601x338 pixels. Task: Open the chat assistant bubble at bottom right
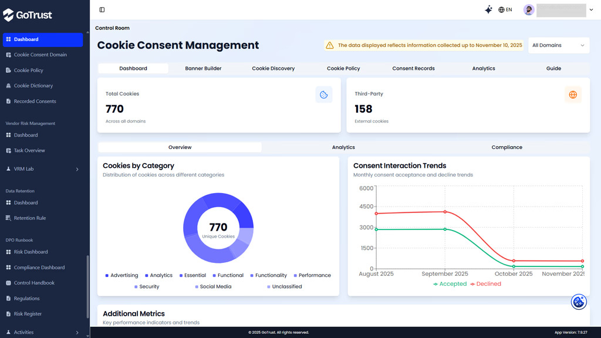[579, 301]
